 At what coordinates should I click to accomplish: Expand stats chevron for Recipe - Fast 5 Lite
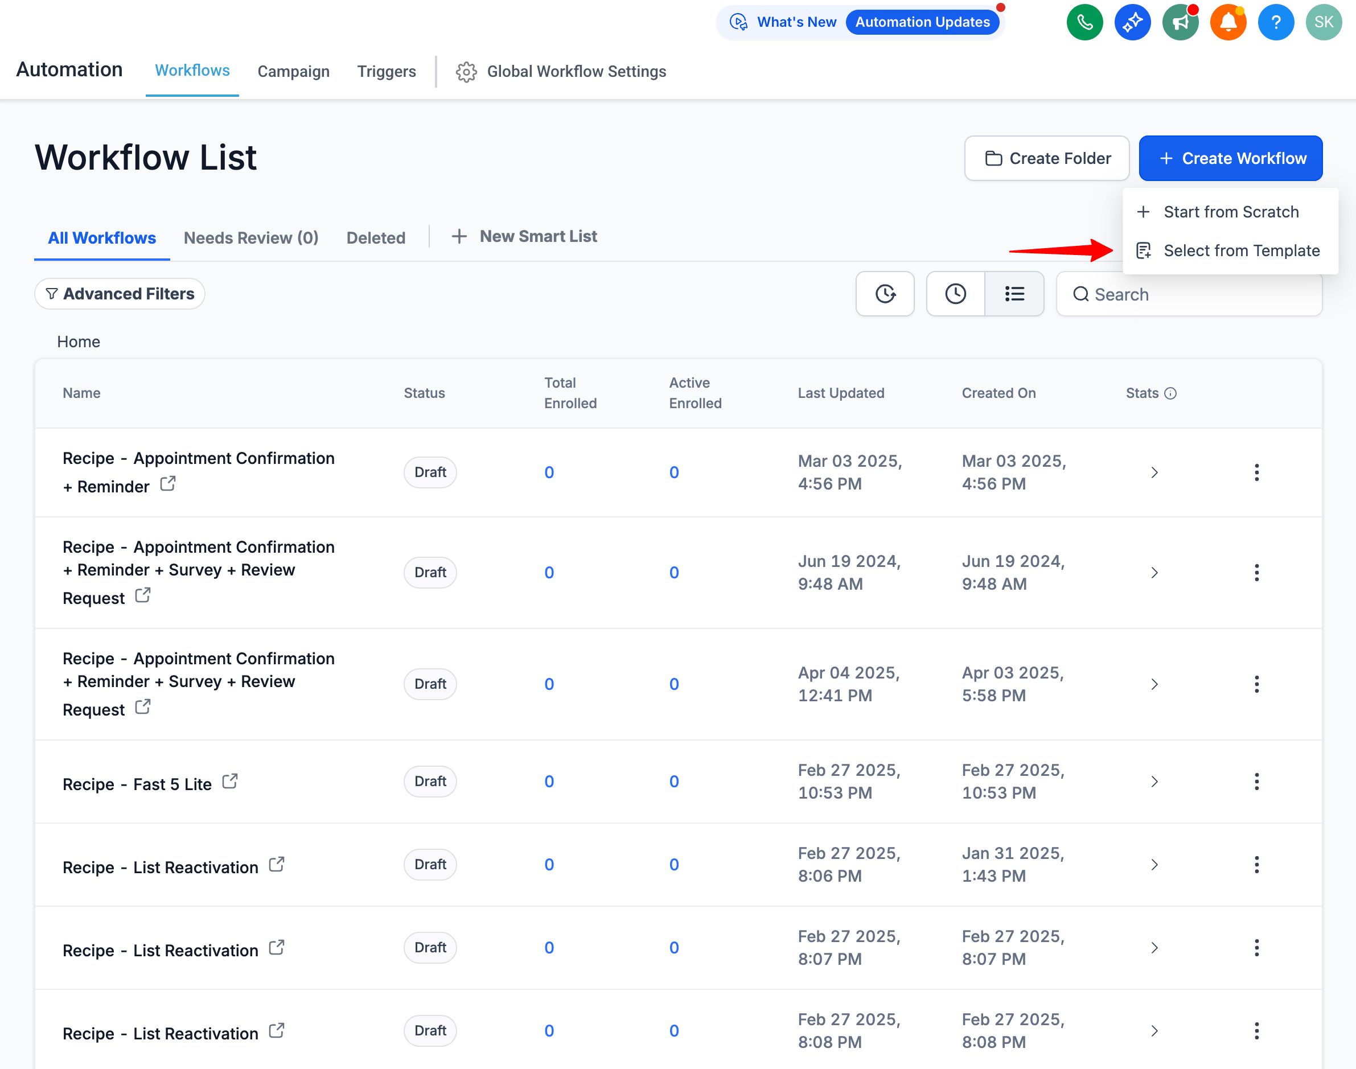[1154, 781]
